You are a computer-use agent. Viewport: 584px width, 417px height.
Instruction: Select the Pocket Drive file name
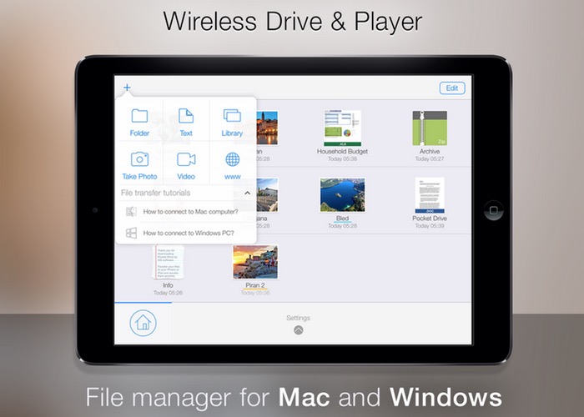[430, 219]
